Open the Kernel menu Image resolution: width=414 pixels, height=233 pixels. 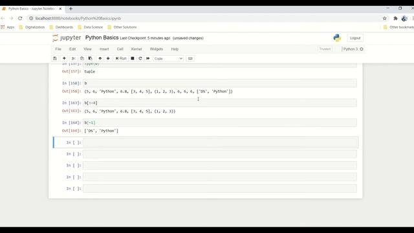pyautogui.click(x=136, y=49)
